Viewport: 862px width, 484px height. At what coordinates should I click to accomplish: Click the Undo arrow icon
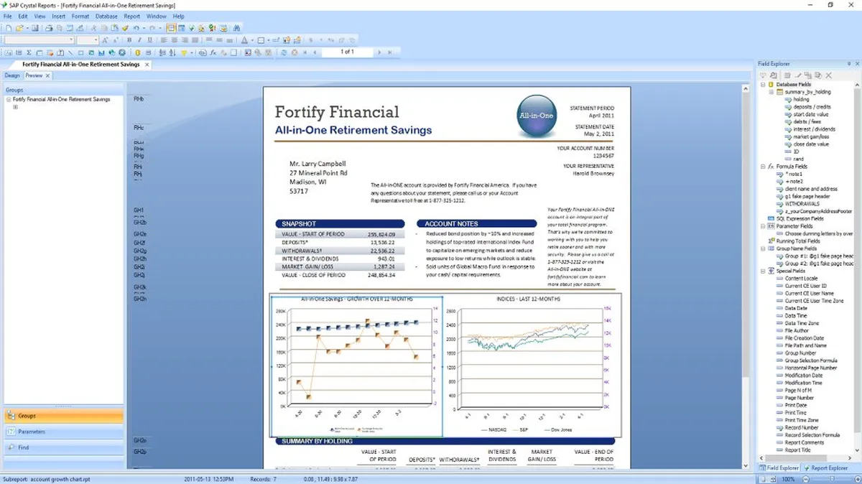pos(136,28)
